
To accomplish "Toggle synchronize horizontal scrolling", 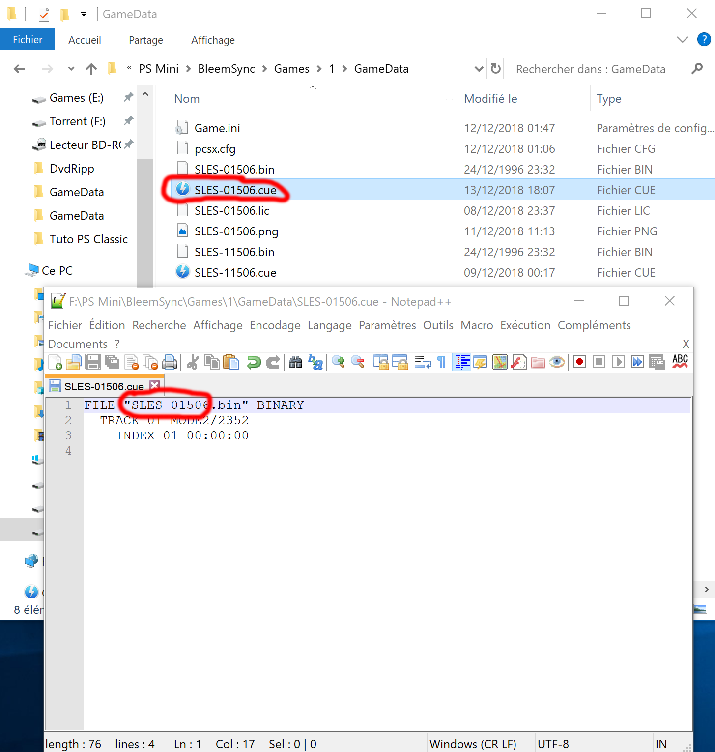I will pos(400,363).
